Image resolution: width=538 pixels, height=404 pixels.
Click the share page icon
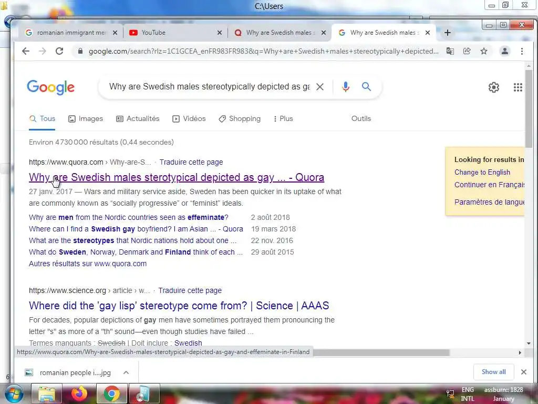pos(467,51)
